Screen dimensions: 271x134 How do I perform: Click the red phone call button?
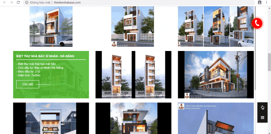[257, 23]
